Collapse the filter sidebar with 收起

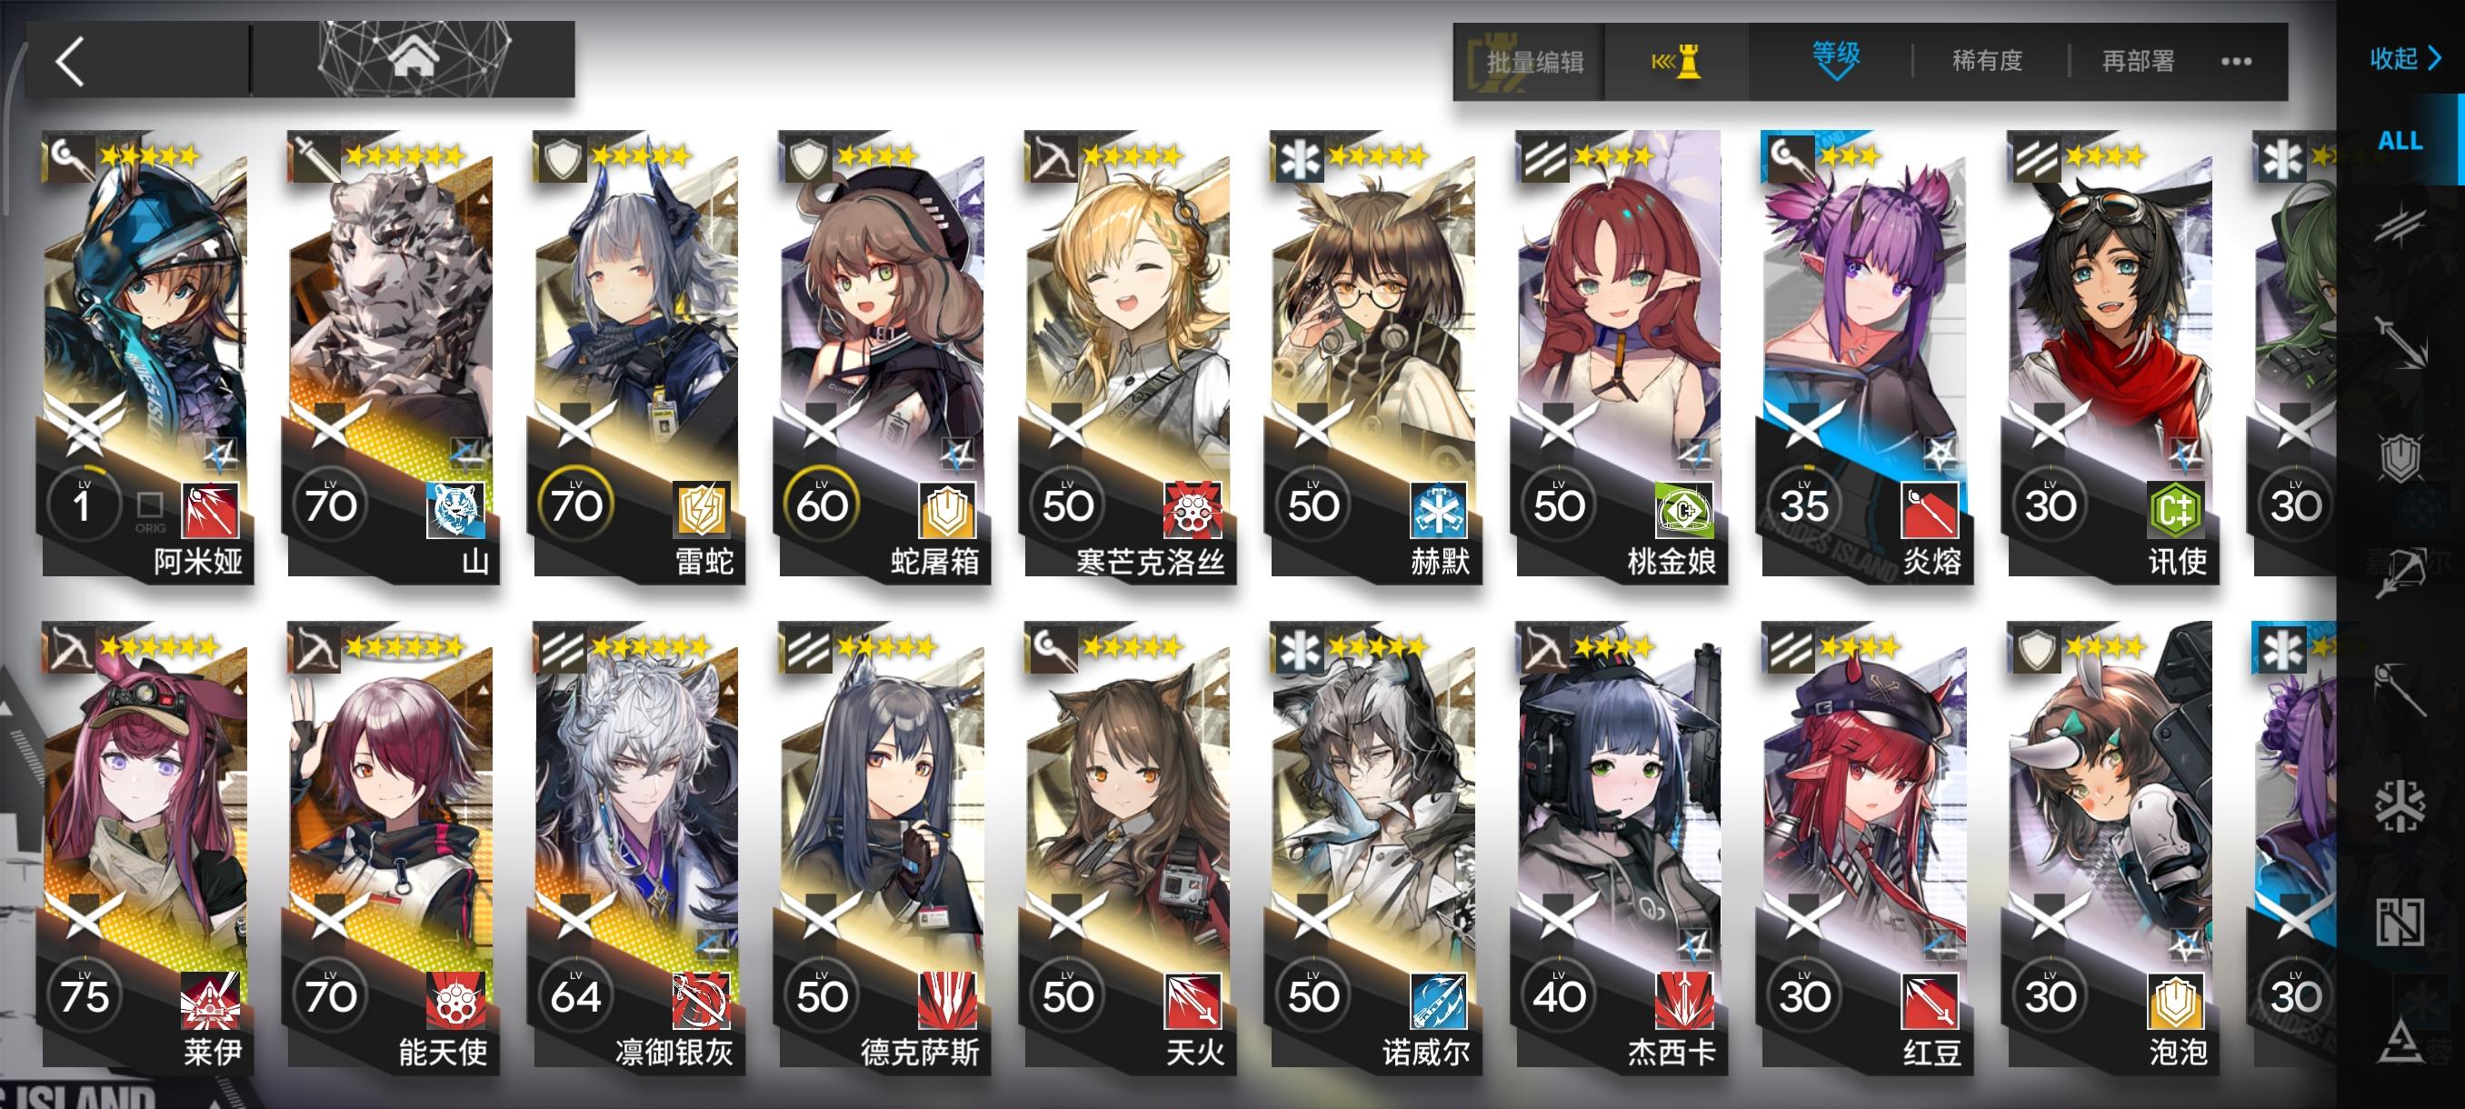coord(2406,58)
